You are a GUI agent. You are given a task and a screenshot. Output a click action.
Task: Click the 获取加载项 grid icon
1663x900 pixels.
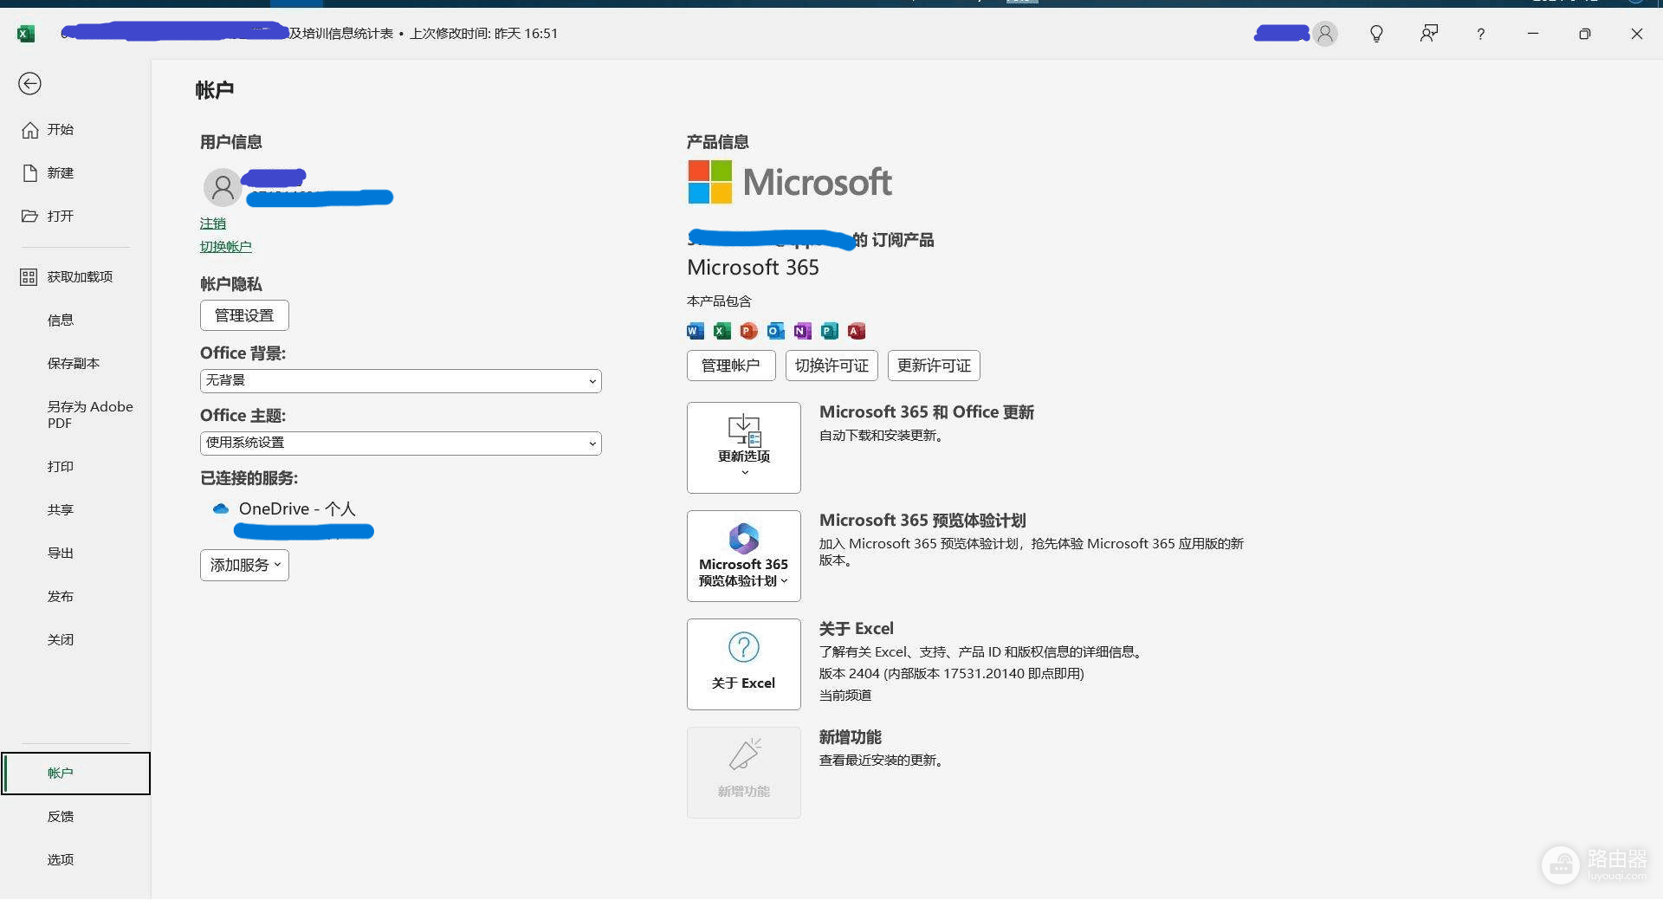(x=29, y=277)
